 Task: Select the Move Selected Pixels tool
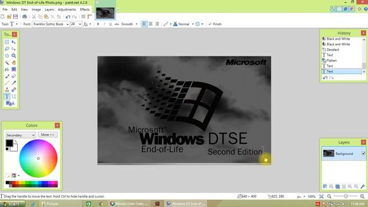14,42
